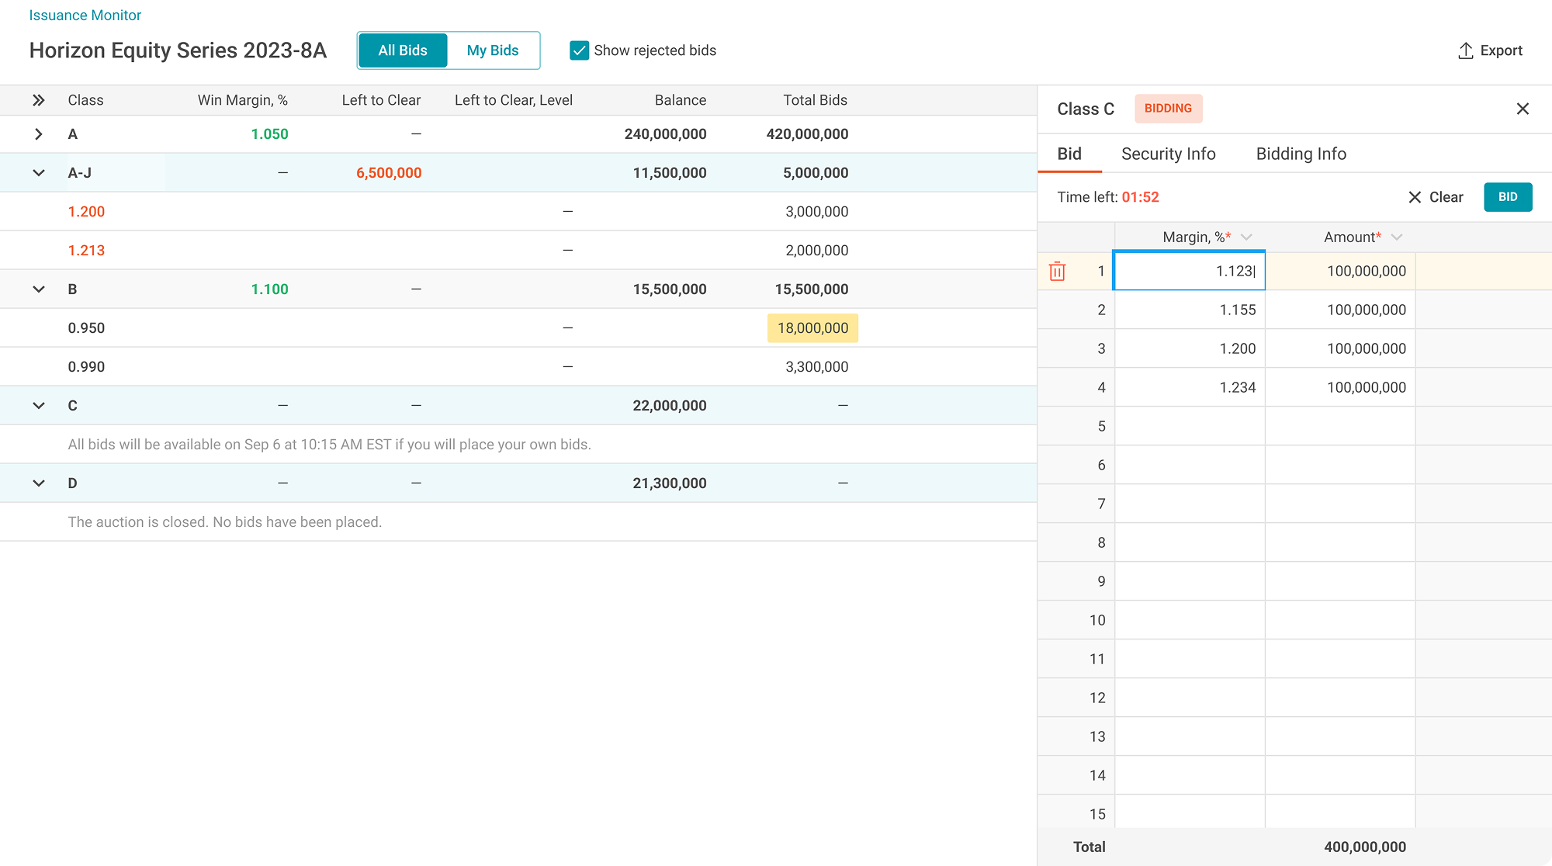1552x866 pixels.
Task: Click the Export upload icon
Action: tap(1465, 50)
